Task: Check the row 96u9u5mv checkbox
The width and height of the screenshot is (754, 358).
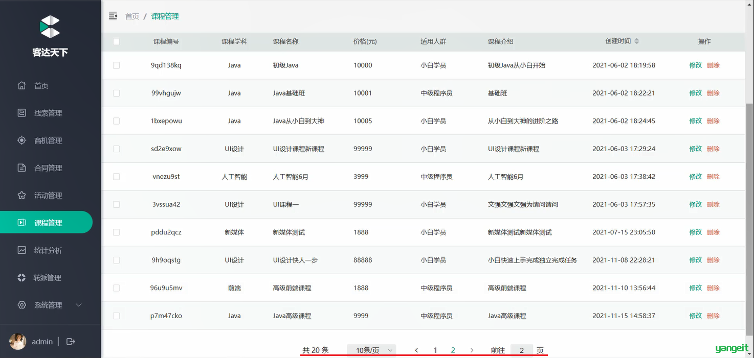Action: pos(117,288)
